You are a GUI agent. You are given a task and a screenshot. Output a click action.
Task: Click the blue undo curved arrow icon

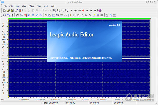tap(8, 15)
